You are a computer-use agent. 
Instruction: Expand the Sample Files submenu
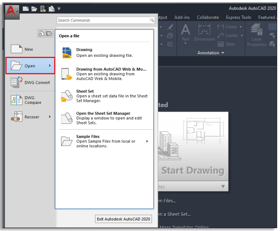(x=147, y=141)
